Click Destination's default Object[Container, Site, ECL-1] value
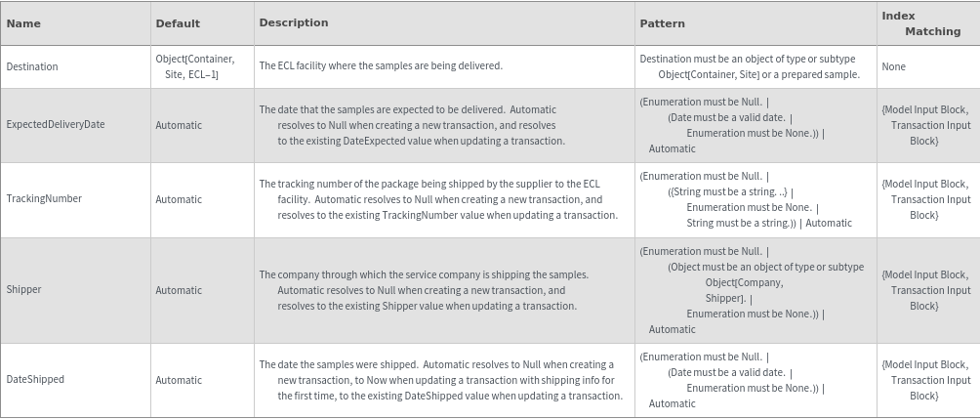Screen dimensions: 980x420 pyautogui.click(x=195, y=66)
